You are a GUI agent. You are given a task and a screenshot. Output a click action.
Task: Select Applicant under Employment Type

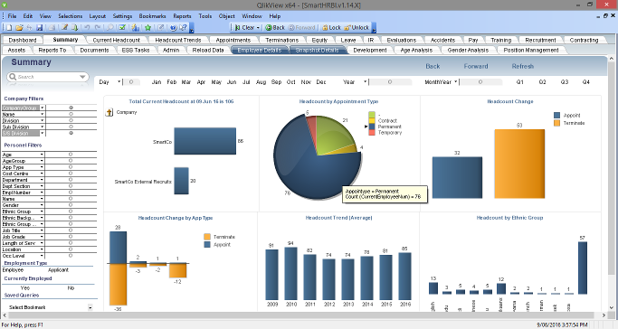point(58,270)
